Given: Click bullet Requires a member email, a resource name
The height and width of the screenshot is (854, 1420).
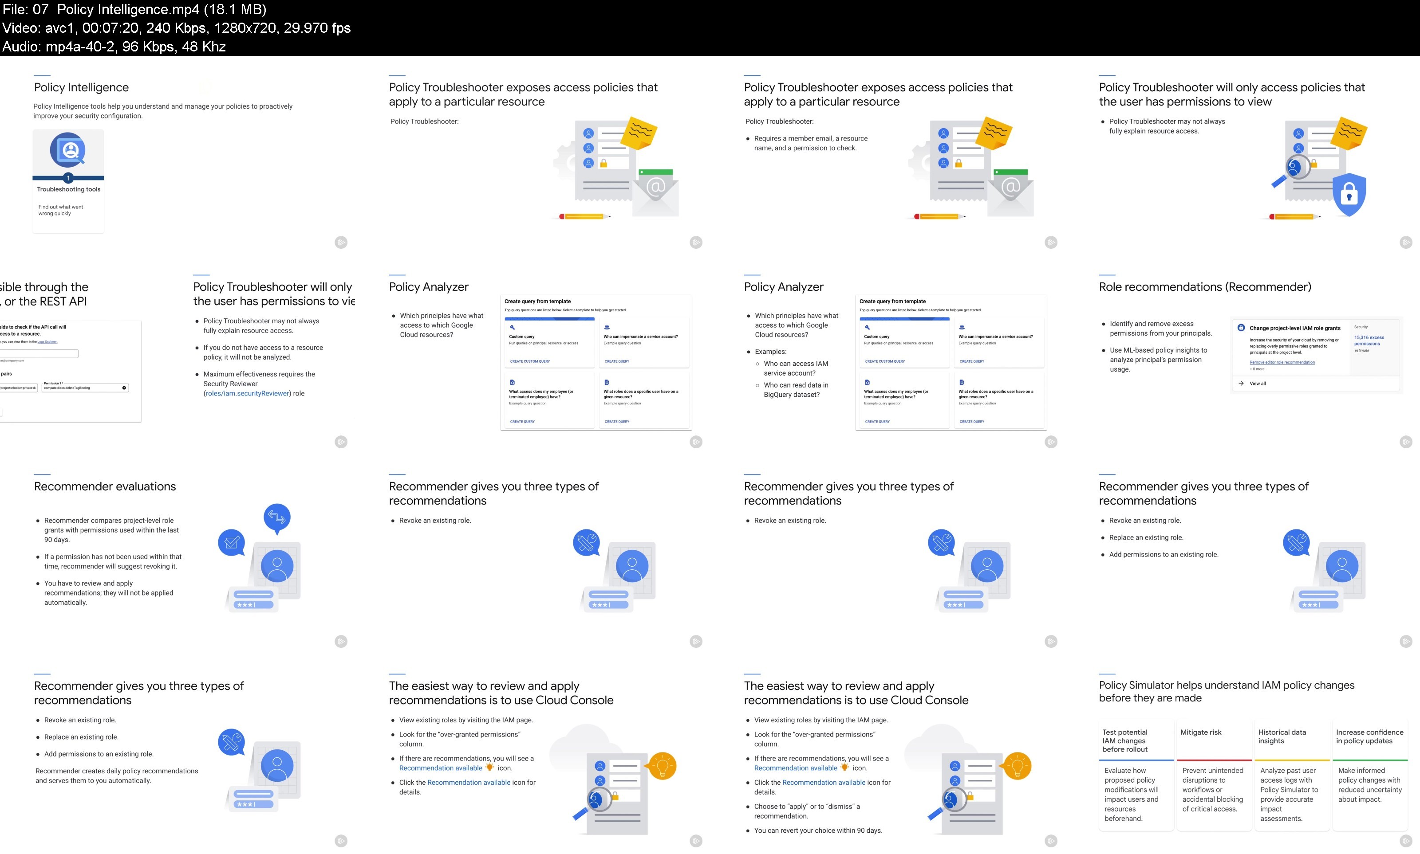Looking at the screenshot, I should point(811,143).
